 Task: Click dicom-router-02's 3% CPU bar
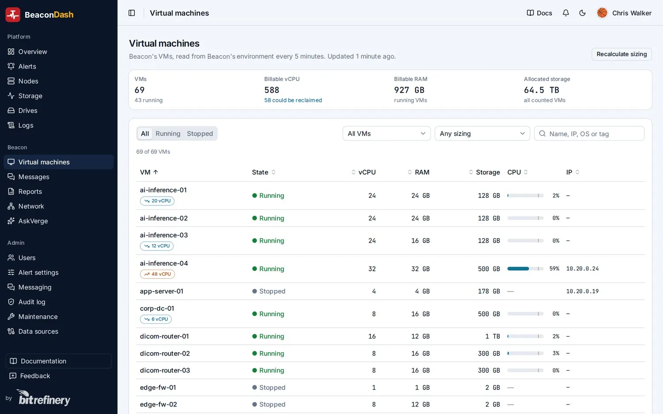click(x=526, y=353)
